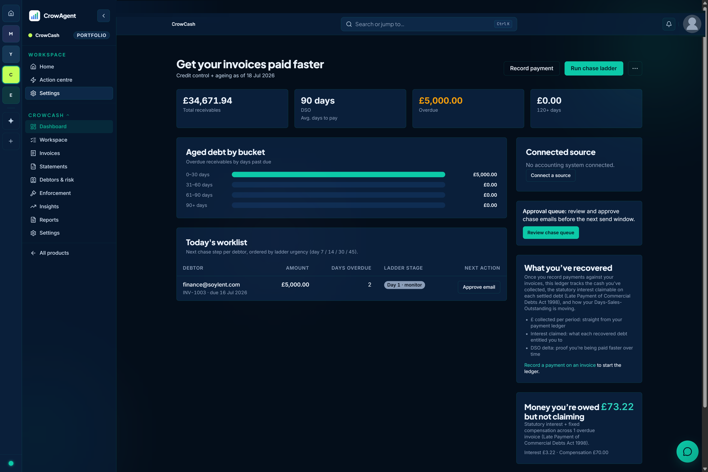Click Run chase ladder
This screenshot has height=472, width=708.
[x=594, y=68]
